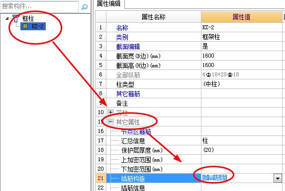Click row number 1 header
This screenshot has width=285, height=191.
pyautogui.click(x=100, y=28)
